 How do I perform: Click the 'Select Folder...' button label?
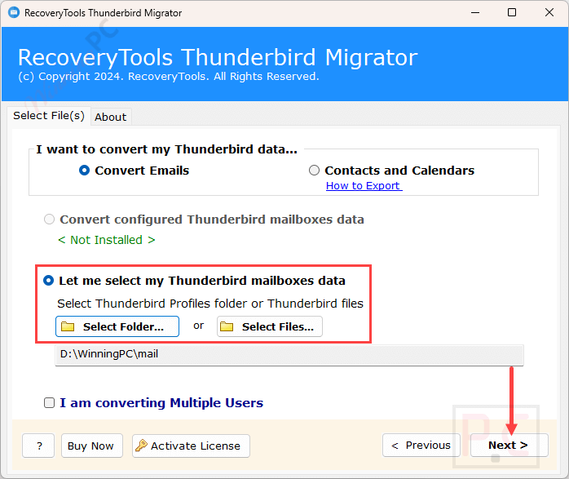123,327
